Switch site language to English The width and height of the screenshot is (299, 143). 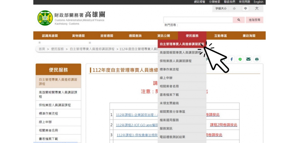(259, 2)
